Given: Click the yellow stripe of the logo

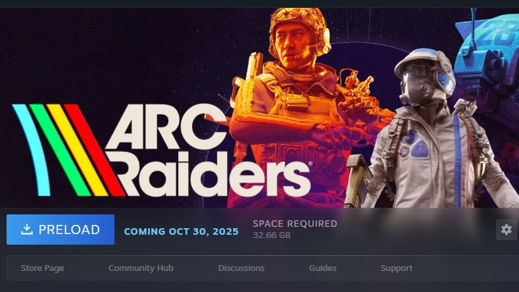Looking at the screenshot, I should 77,150.
